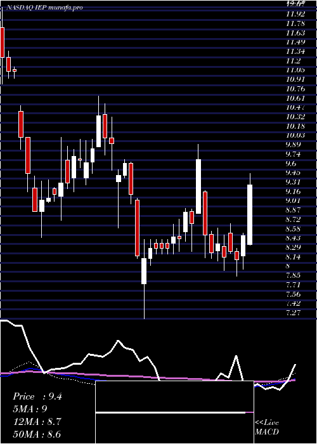Click the 11.92 price axis label

click(x=295, y=14)
